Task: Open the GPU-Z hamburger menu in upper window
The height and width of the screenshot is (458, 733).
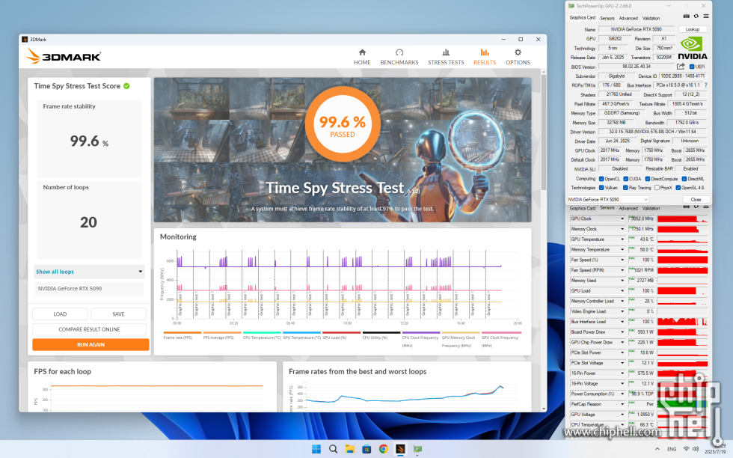Action: pos(706,16)
